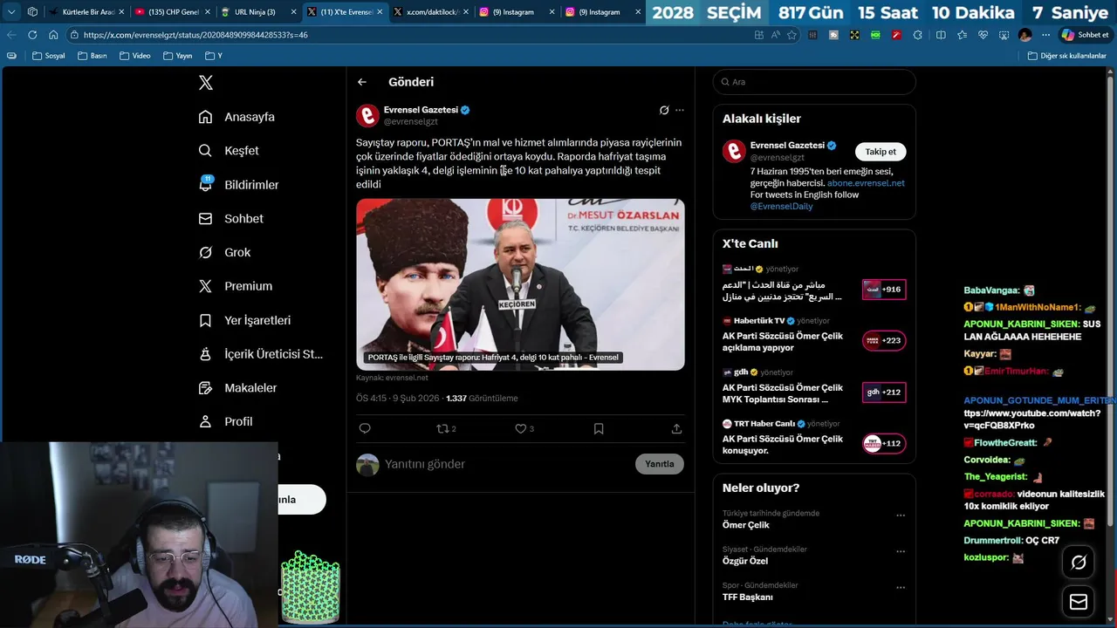
Task: Go back with the Gönderi arrow
Action: coord(362,82)
